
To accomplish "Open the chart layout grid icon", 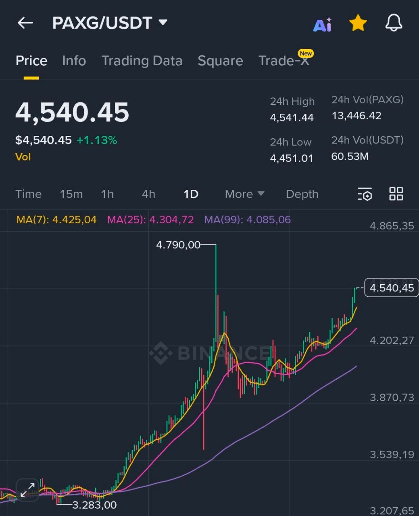I will pyautogui.click(x=396, y=194).
